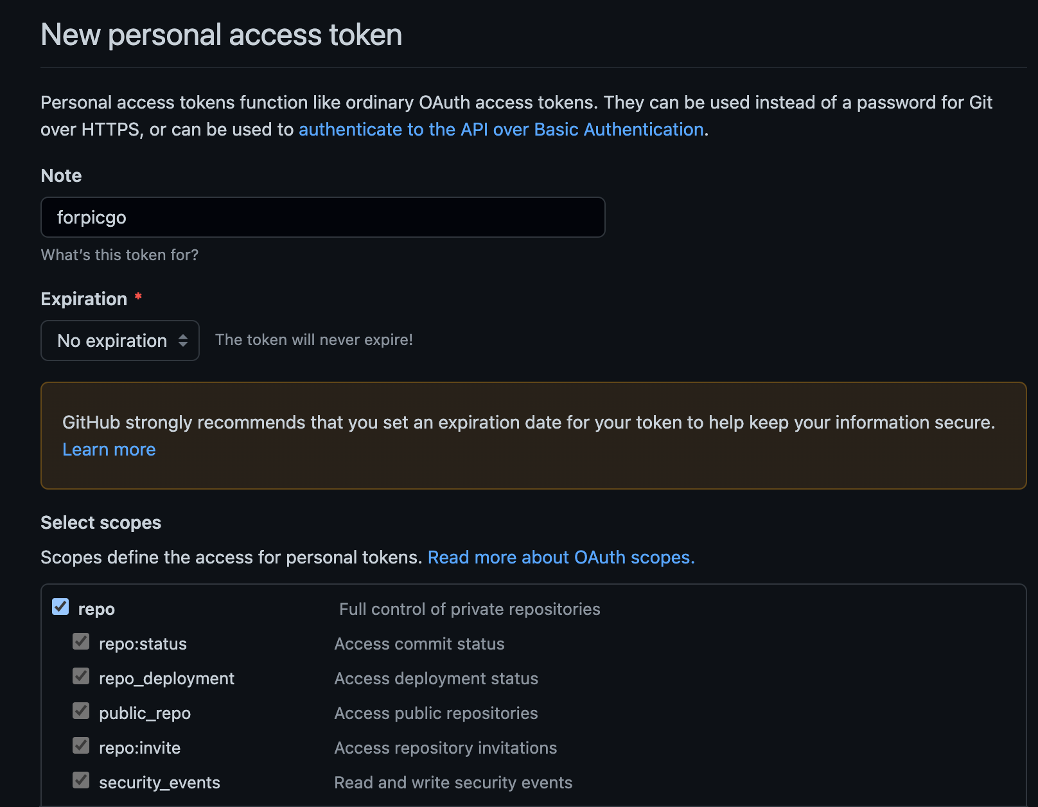Image resolution: width=1038 pixels, height=807 pixels.
Task: Toggle the repo scope checkbox
Action: point(60,607)
